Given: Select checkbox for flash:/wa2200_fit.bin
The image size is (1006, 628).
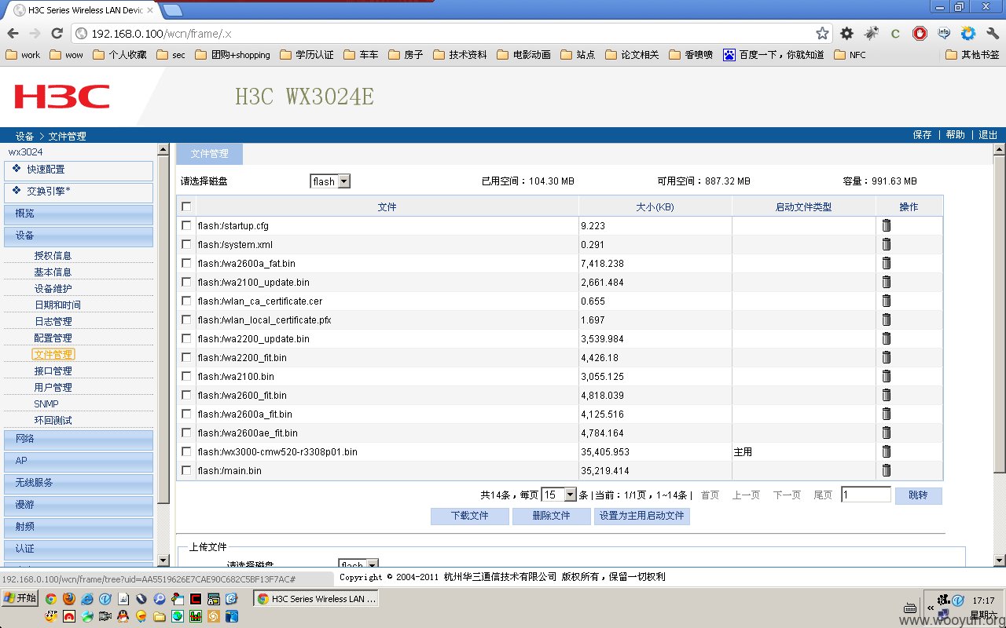Looking at the screenshot, I should 186,357.
